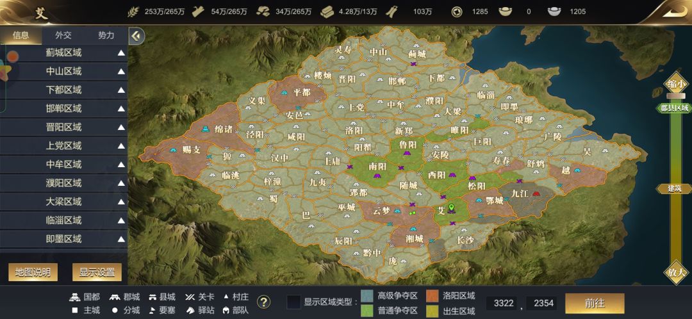Expand 下都区域 with its triangle
The image size is (692, 319).
click(x=121, y=90)
